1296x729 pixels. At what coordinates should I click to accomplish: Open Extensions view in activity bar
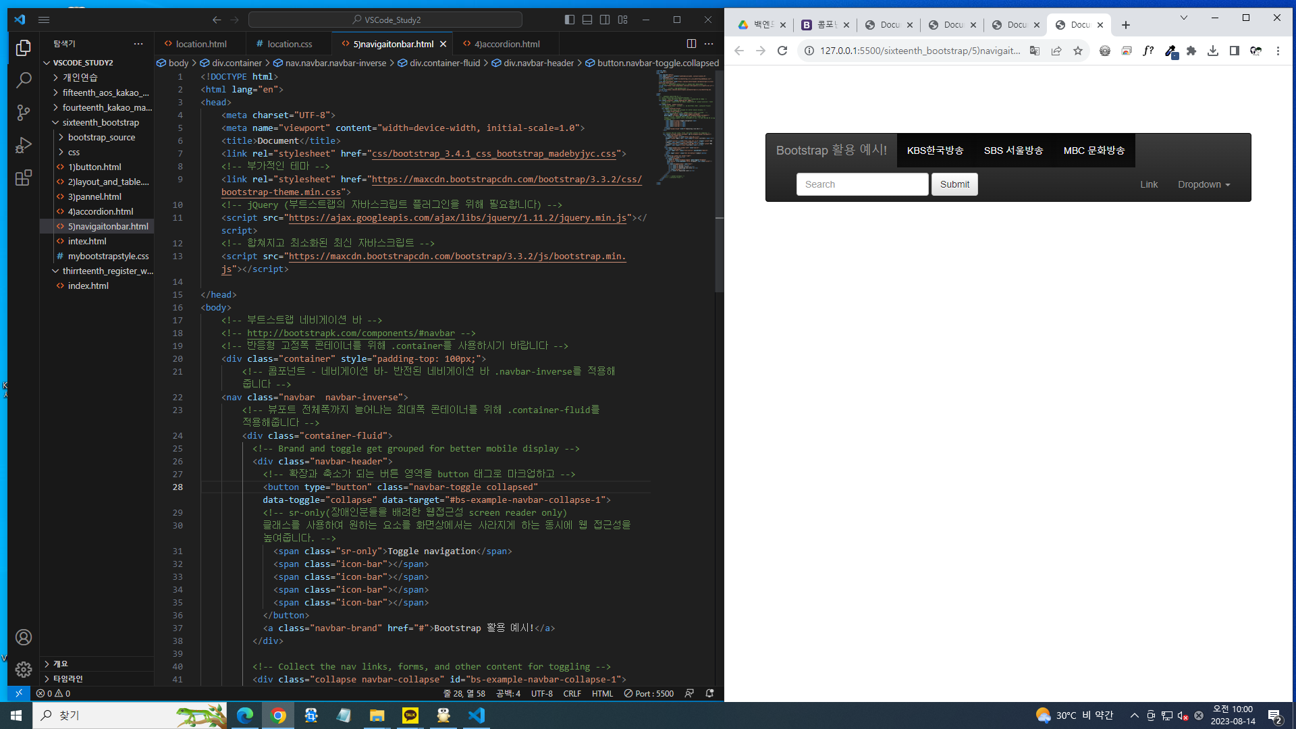24,178
